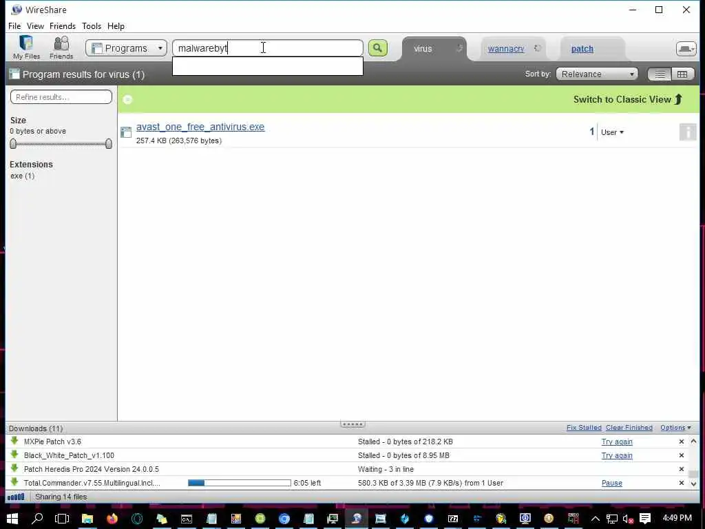
Task: Open the Tools menu
Action: click(x=92, y=26)
